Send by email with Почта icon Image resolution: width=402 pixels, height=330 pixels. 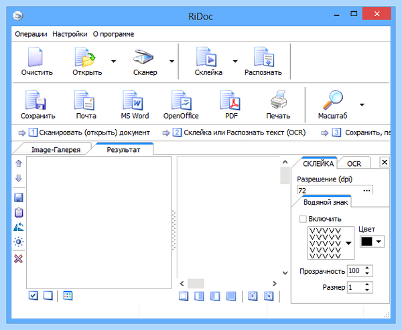84,100
